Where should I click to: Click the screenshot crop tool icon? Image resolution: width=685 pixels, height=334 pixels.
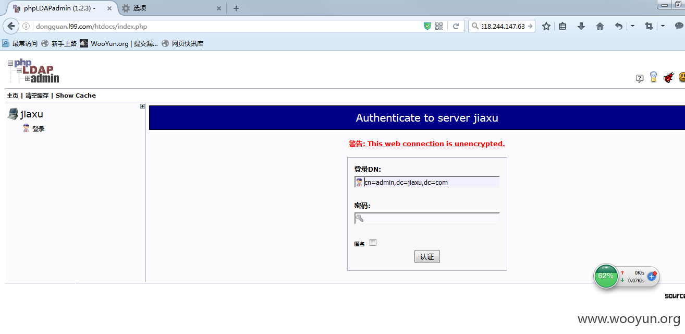(649, 26)
